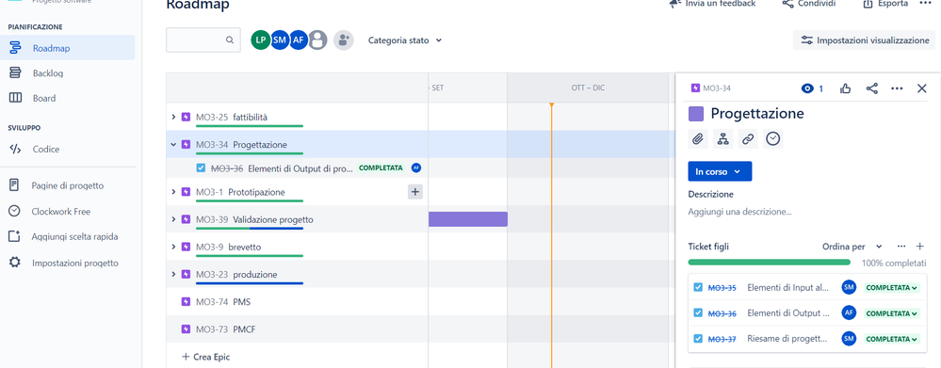This screenshot has width=941, height=368.
Task: Open the top-right more options menu
Action: 925,4
